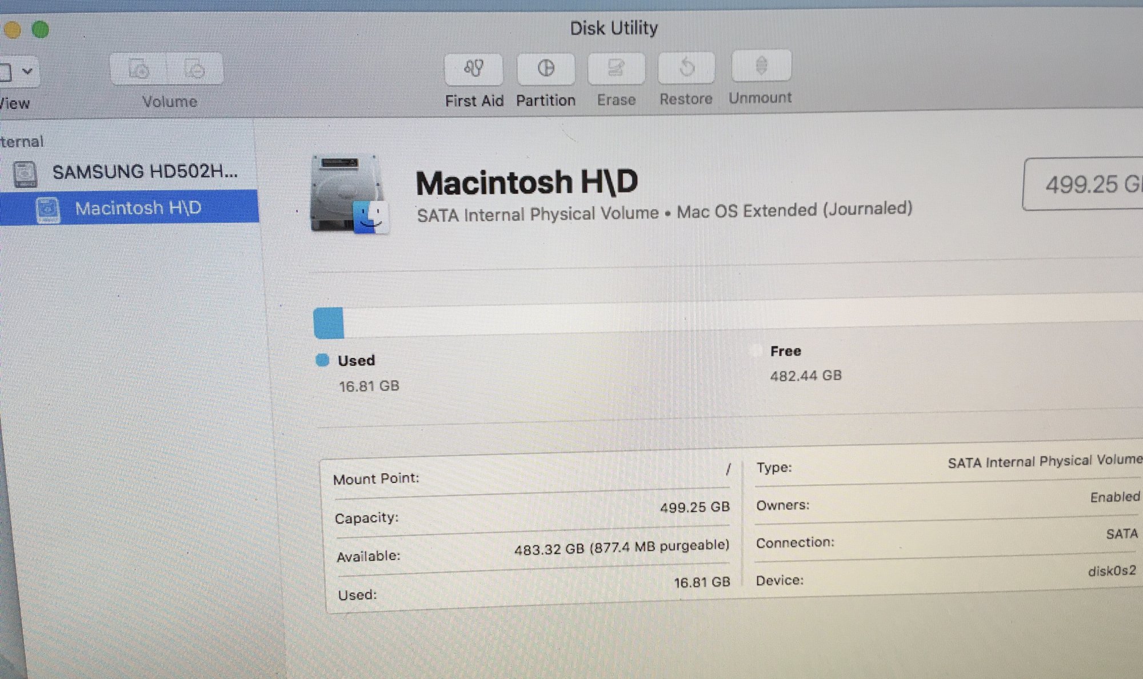The image size is (1143, 679).
Task: Click the Restore arrow icon
Action: [686, 68]
